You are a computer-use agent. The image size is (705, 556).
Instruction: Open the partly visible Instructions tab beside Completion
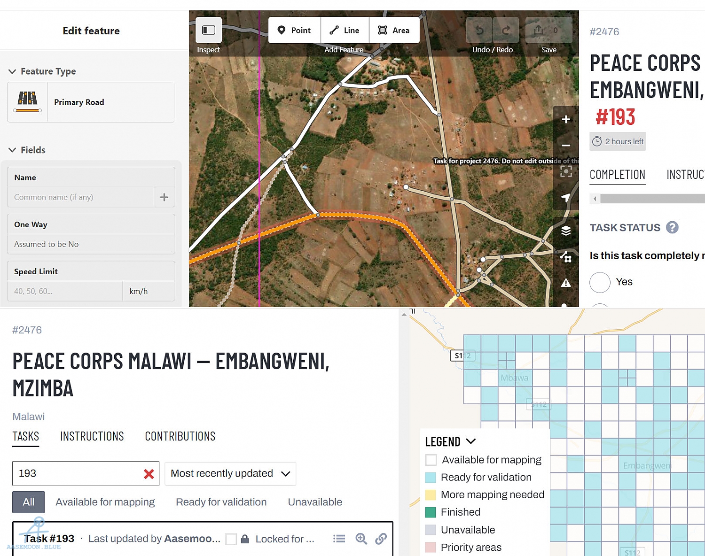point(686,175)
